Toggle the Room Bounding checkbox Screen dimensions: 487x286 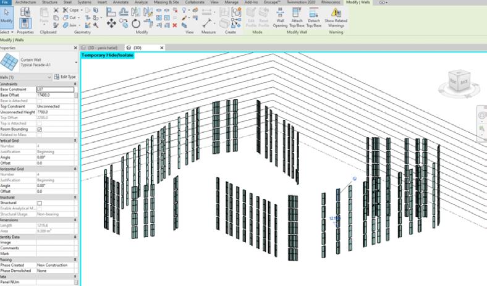[40, 129]
